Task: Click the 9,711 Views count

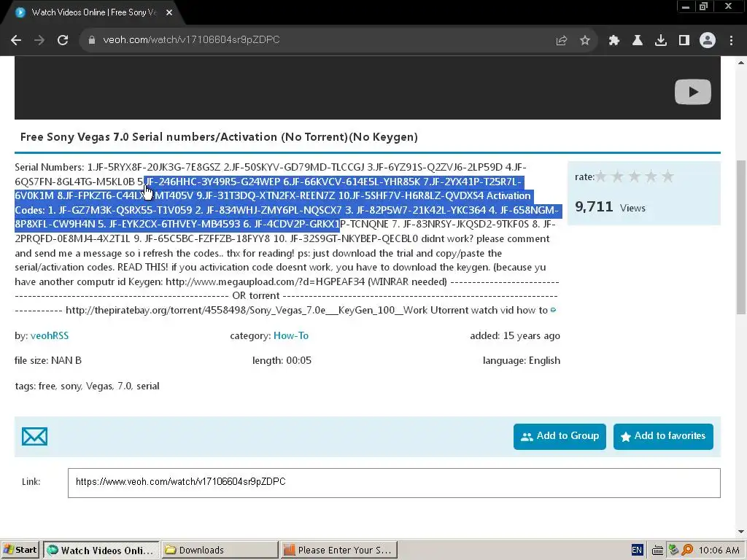Action: 610,207
